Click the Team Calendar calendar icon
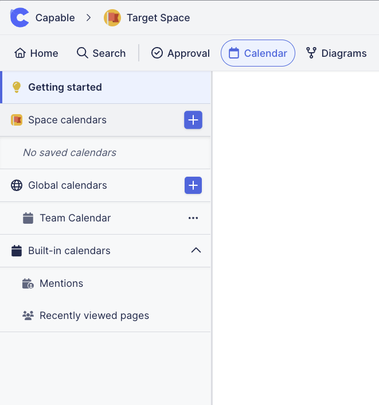 click(x=28, y=218)
